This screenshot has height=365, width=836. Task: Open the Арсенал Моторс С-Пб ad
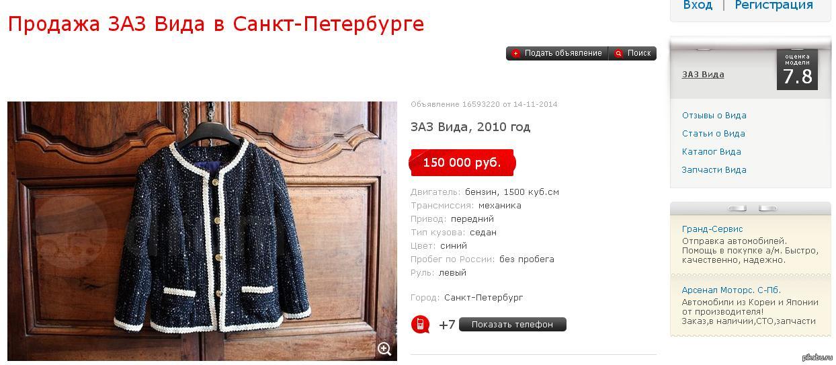pos(731,290)
